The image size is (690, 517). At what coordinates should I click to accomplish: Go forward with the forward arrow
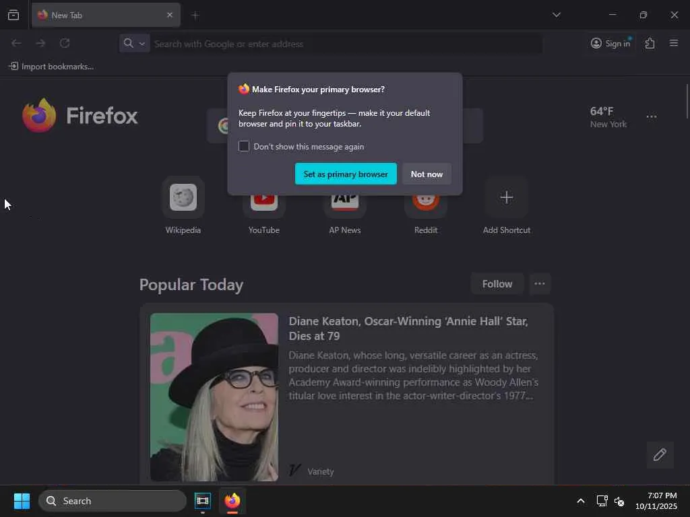[x=40, y=43]
